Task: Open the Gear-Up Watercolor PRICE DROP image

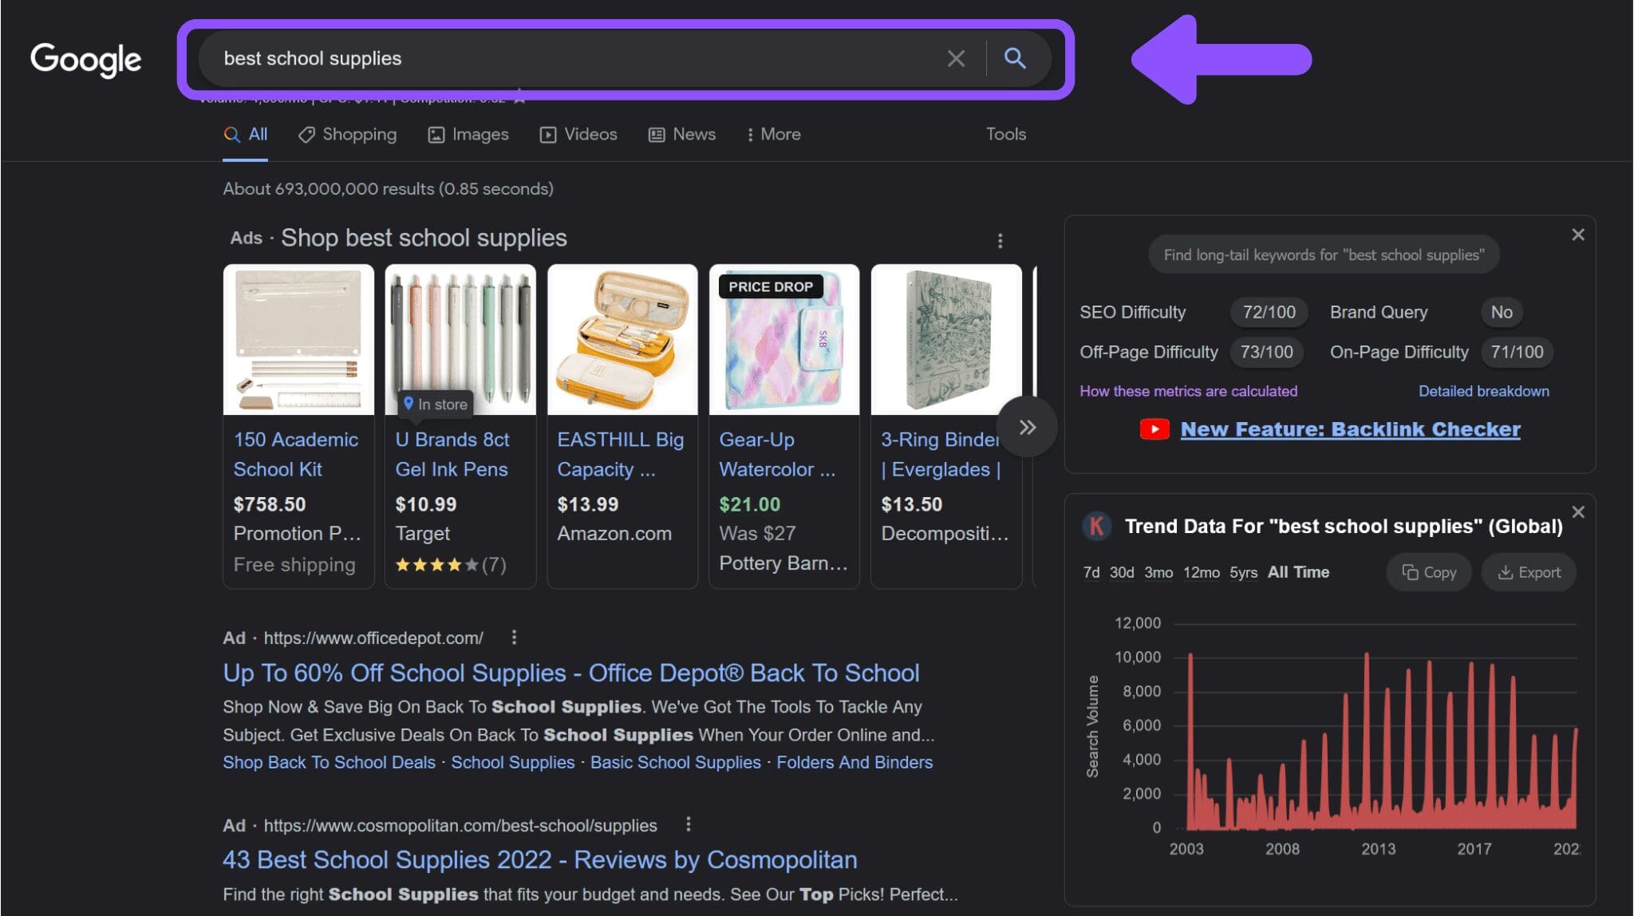Action: (x=784, y=340)
